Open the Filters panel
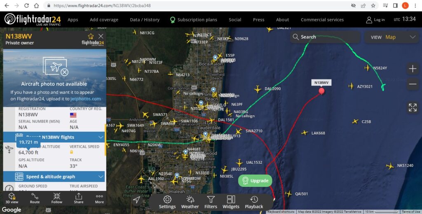422x214 pixels. click(x=211, y=202)
